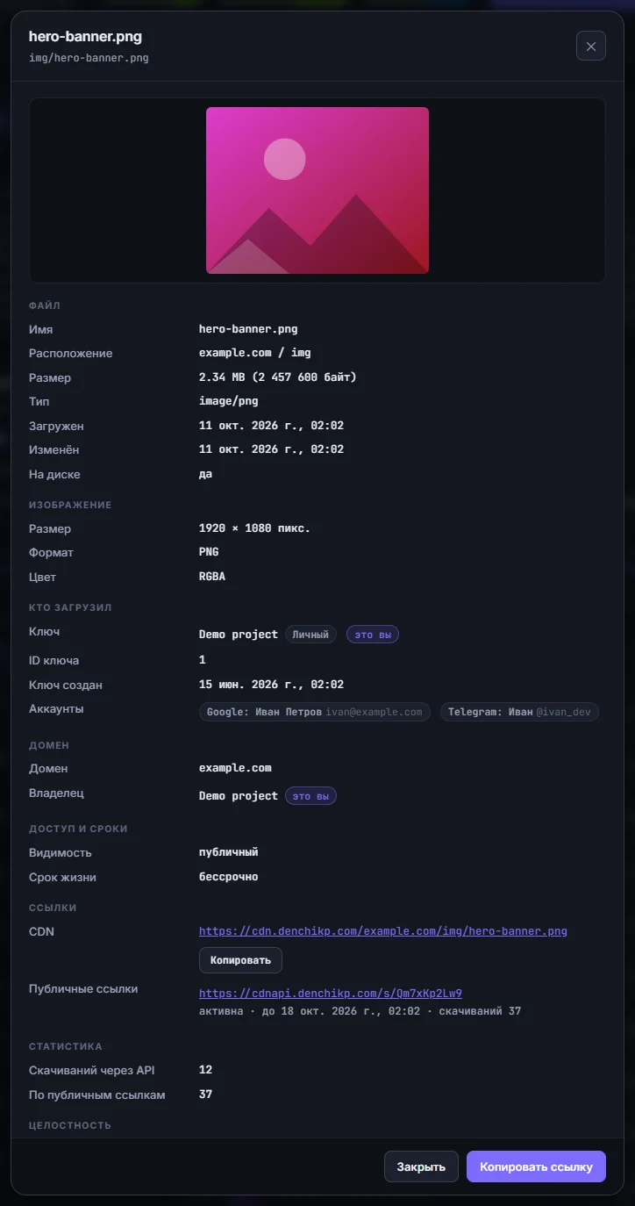The image size is (635, 1206).
Task: Select the Telegram: Иван account chip
Action: pyautogui.click(x=519, y=712)
